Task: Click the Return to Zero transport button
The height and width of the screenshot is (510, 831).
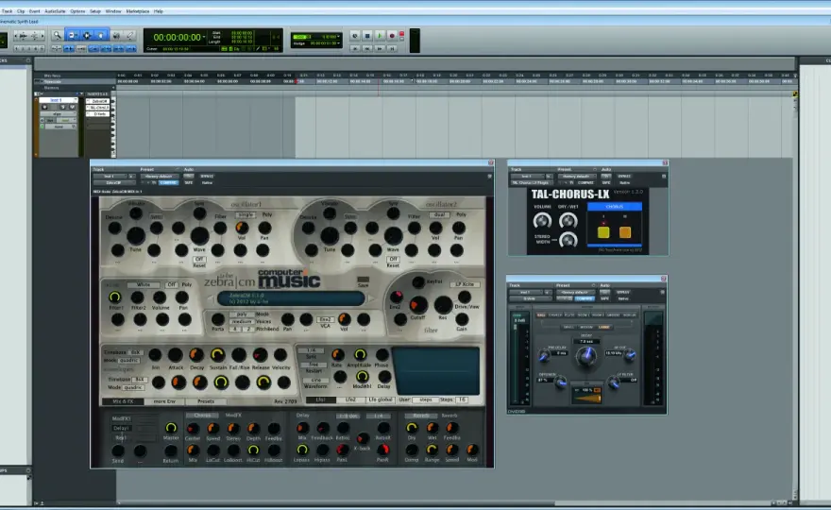Action: click(x=355, y=48)
